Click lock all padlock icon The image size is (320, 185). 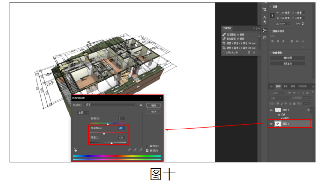pos(294,103)
